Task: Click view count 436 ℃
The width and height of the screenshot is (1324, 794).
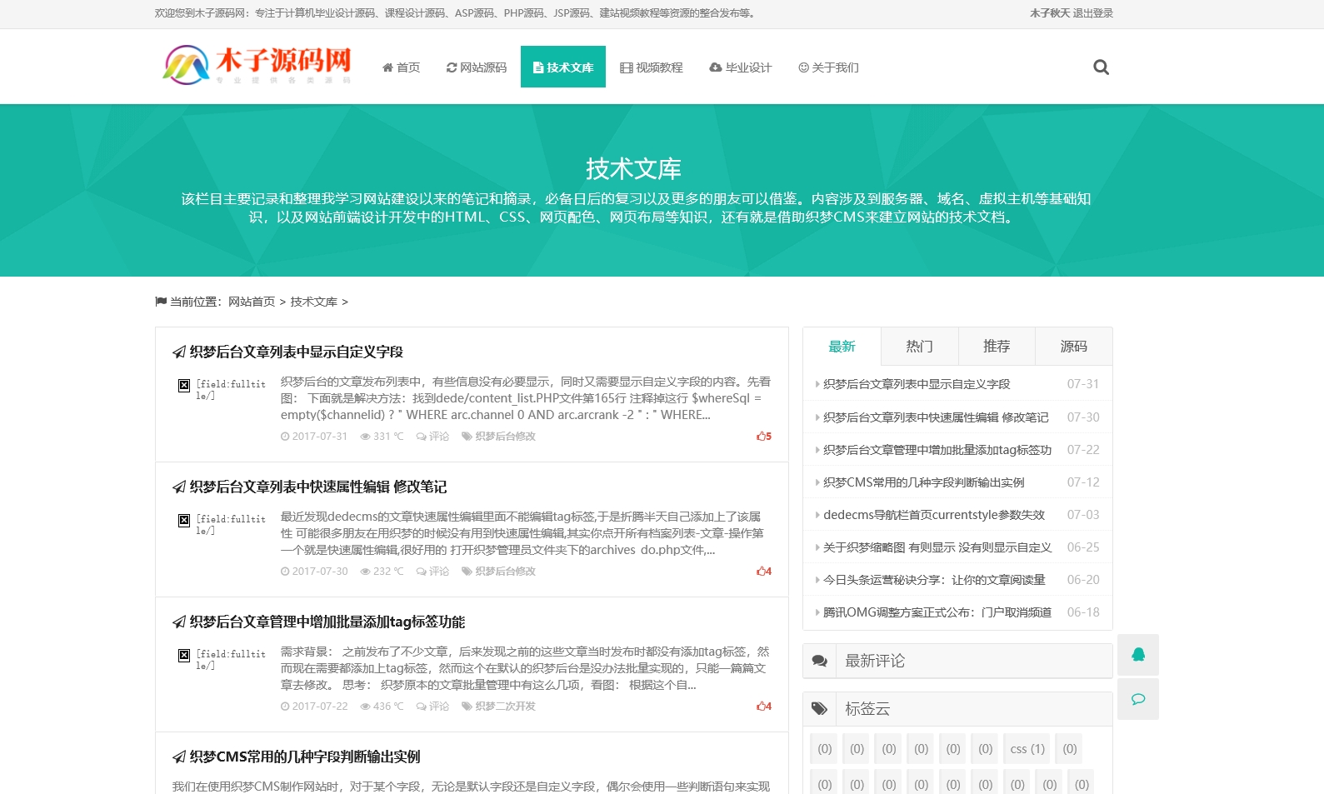Action: click(x=382, y=707)
